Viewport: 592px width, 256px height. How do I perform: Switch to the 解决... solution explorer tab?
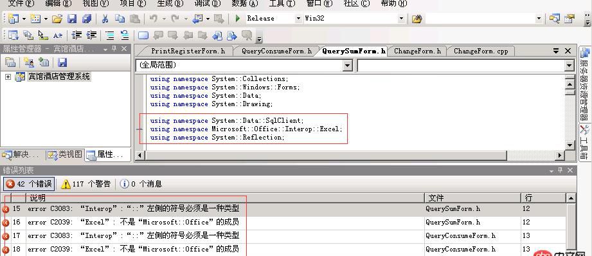pyautogui.click(x=21, y=154)
